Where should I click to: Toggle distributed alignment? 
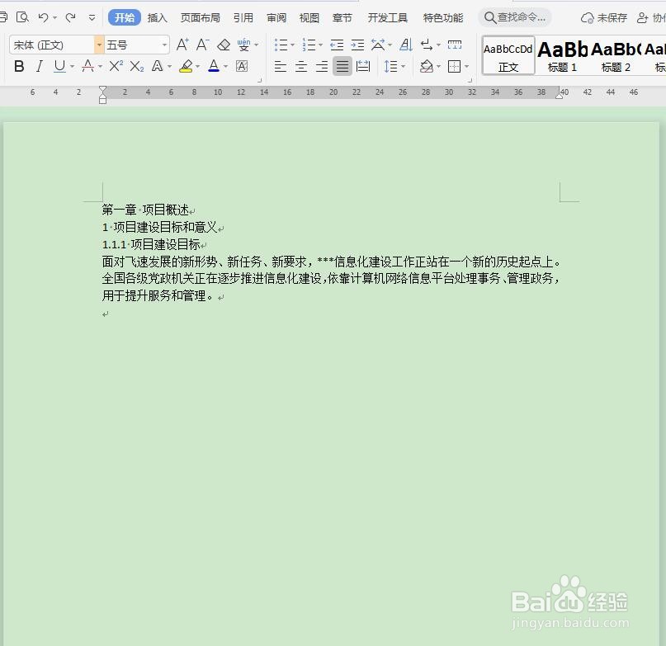(363, 66)
